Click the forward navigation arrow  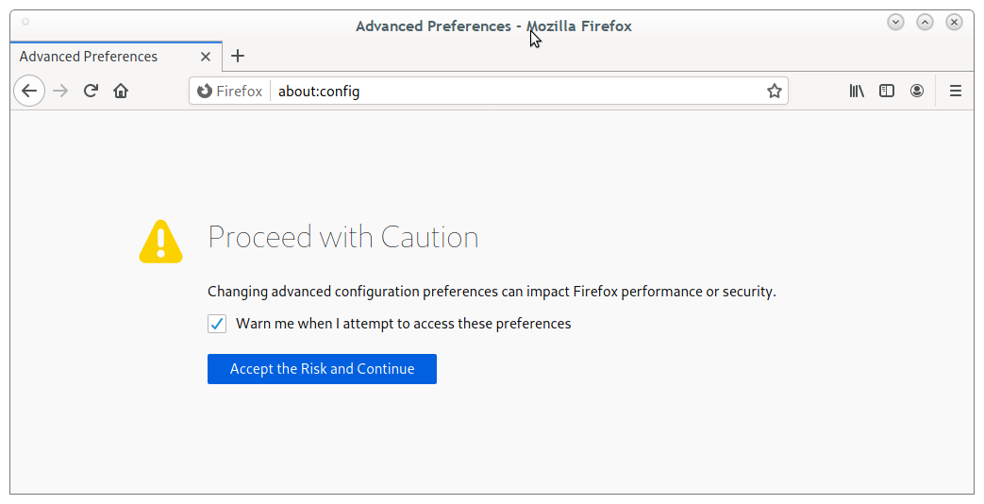60,91
